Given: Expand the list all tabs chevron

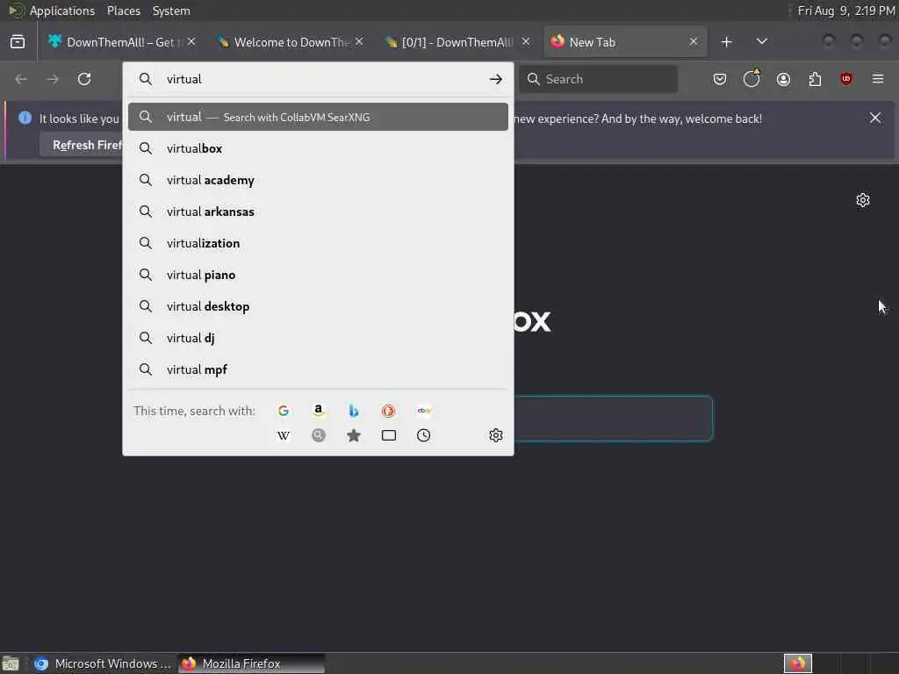Looking at the screenshot, I should 761,42.
